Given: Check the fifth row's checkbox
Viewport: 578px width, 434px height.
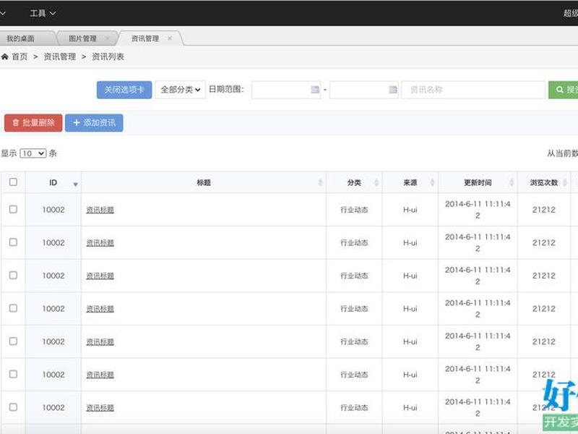Looking at the screenshot, I should 13,341.
